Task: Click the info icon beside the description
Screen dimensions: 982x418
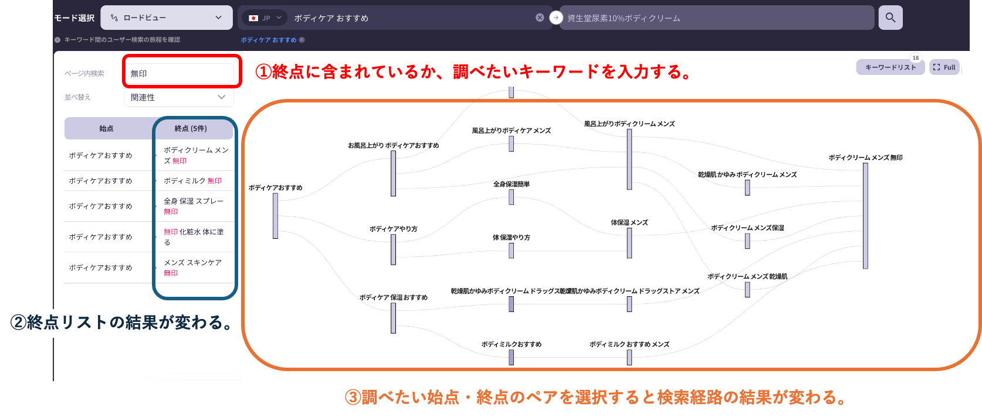Action: [x=57, y=40]
